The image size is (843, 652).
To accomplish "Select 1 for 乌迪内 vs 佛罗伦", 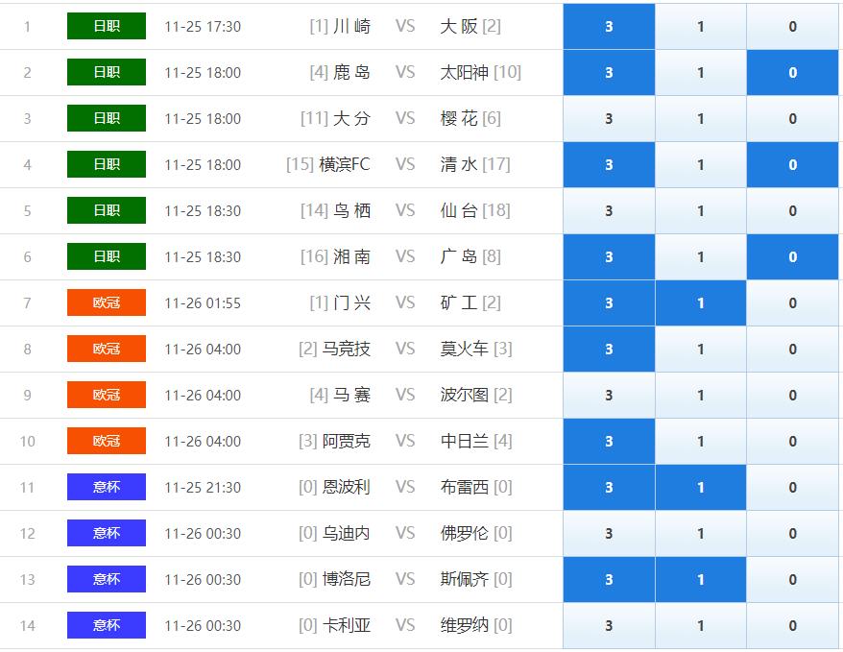I will click(x=701, y=534).
